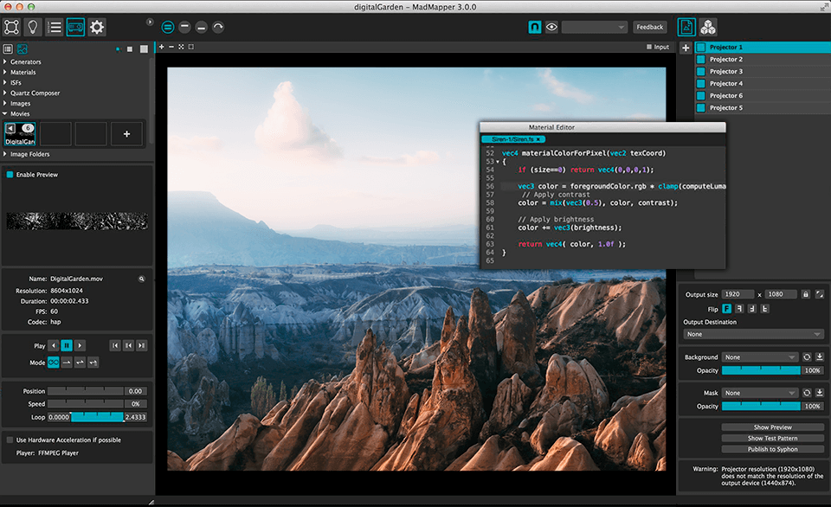The image size is (831, 507).
Task: Click the lock icon beside output size
Action: point(805,294)
